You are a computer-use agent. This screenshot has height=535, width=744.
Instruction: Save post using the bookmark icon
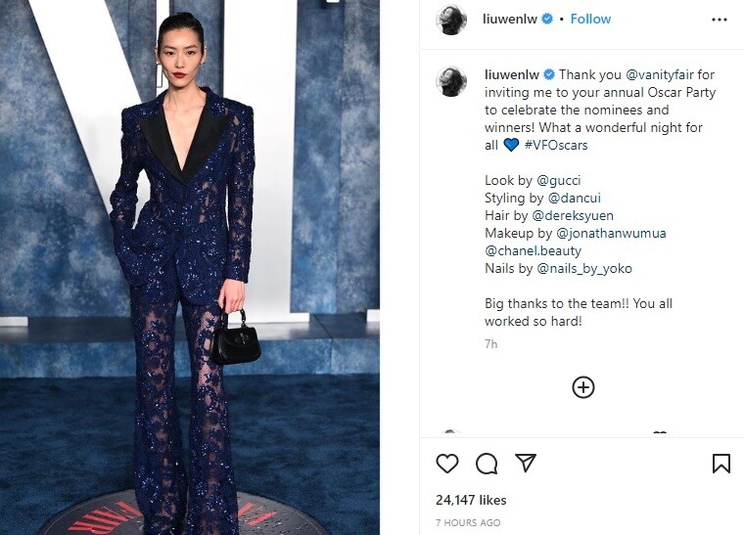(721, 464)
